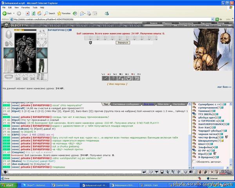The width and height of the screenshot is (235, 188).
Task: Toggle 'Обновлять автомат.' checkbox
Action: click(193, 161)
